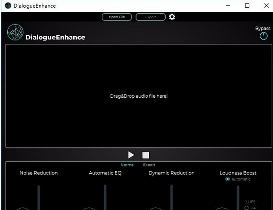
Task: Close the DialogueEnhance window
Action: 266,6
